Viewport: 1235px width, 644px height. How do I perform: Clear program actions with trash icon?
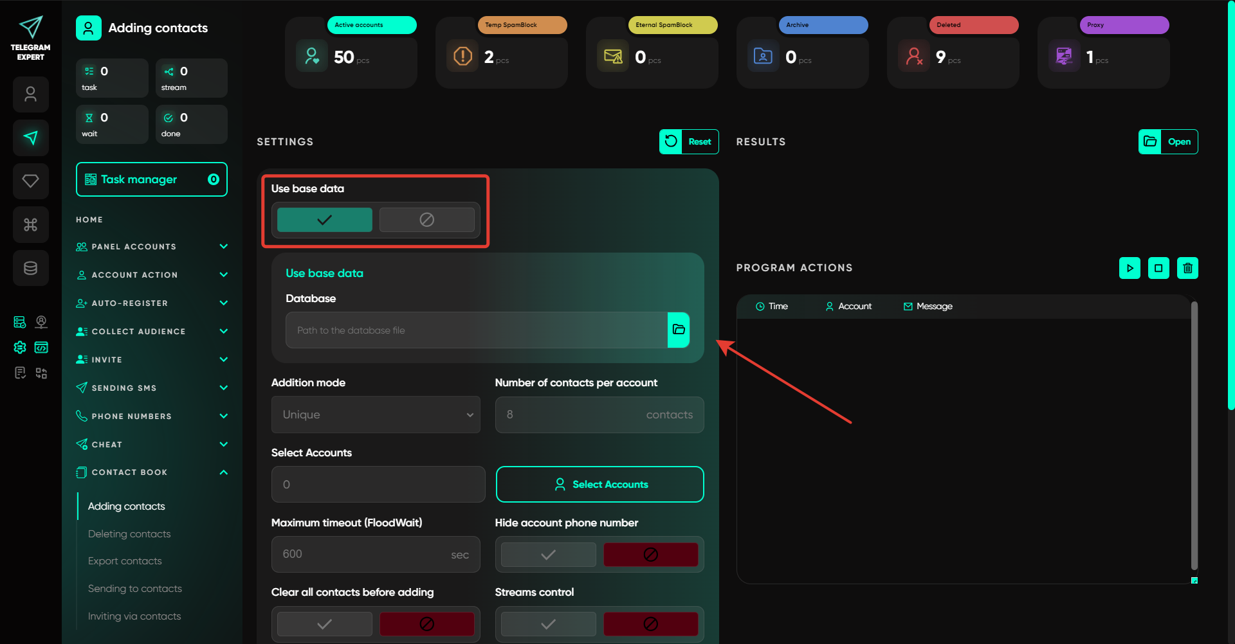point(1187,268)
